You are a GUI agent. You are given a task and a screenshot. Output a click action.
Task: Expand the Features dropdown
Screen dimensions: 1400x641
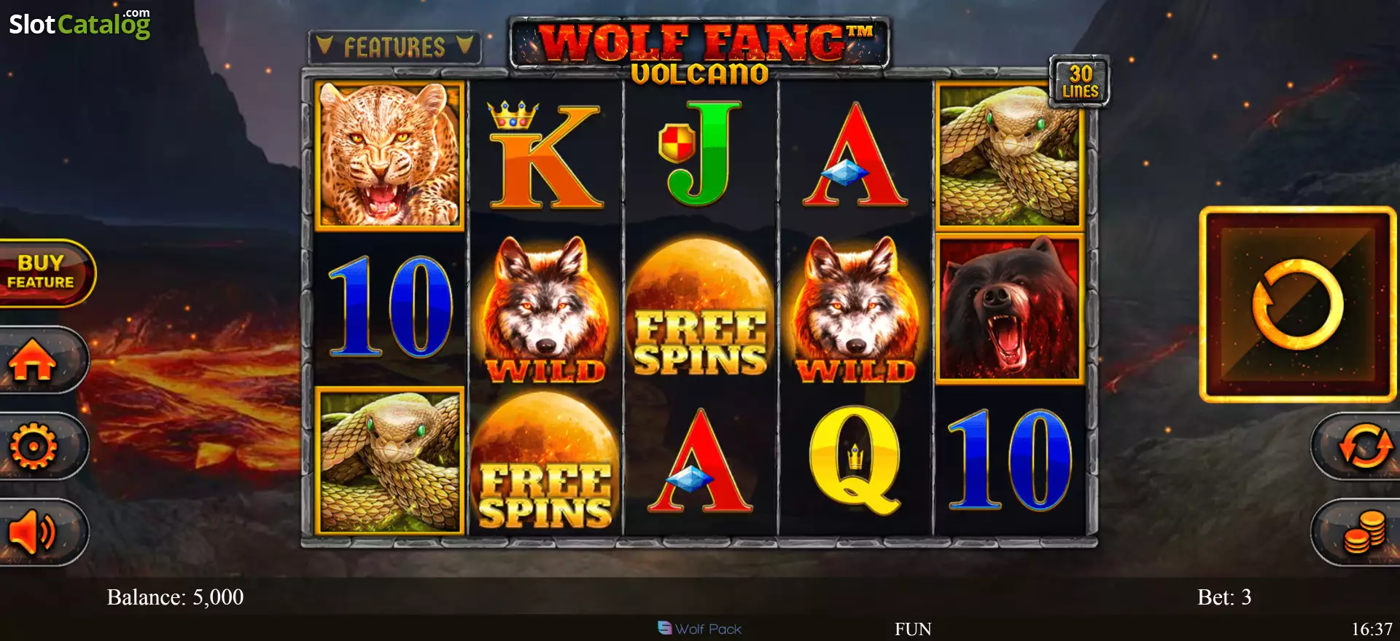(x=394, y=47)
